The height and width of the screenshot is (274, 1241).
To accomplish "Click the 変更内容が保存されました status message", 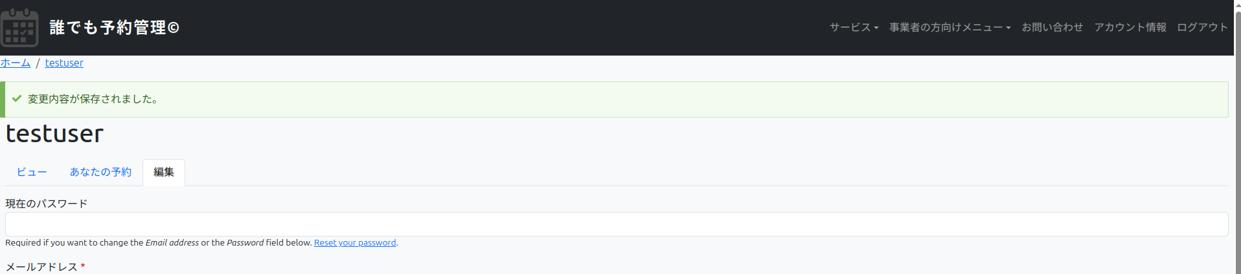I will click(93, 99).
